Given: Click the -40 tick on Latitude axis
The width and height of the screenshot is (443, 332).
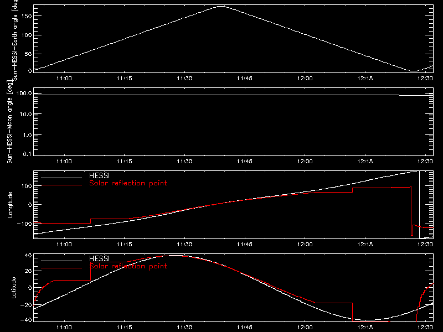Looking at the screenshot, I should 26,320.
